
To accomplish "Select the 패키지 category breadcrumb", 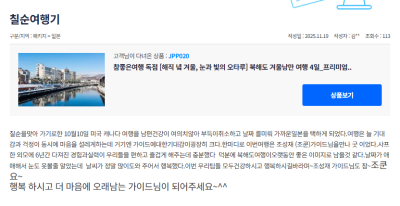I will tap(39, 36).
